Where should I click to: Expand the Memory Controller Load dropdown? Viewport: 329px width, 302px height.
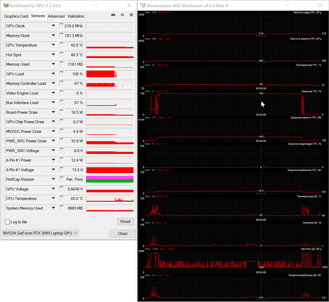tap(53, 83)
